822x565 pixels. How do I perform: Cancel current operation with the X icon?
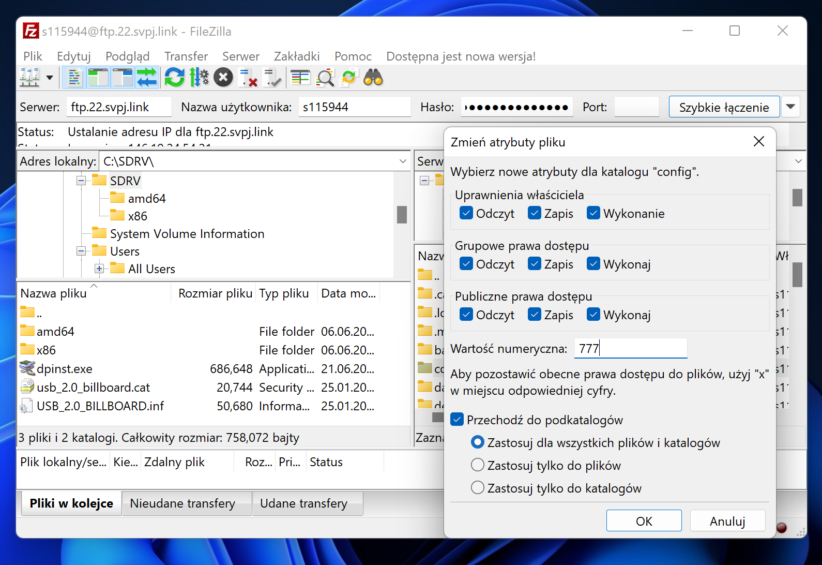coord(223,78)
